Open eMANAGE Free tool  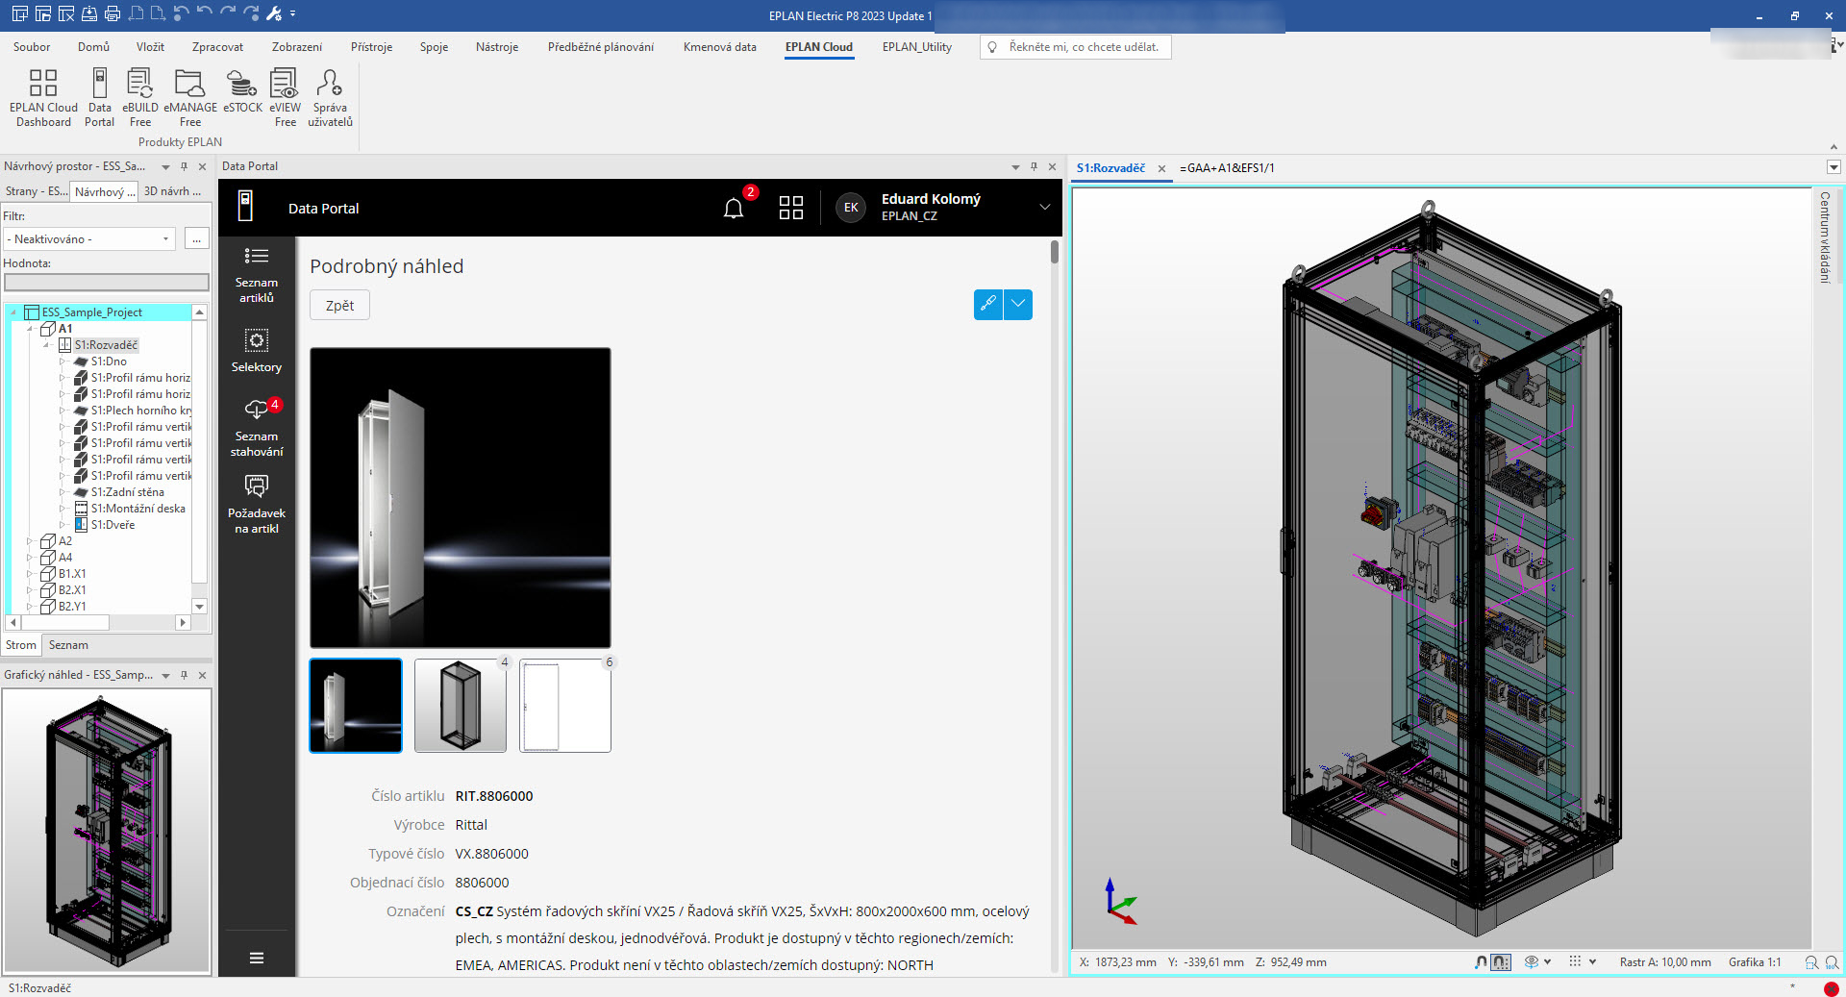190,97
